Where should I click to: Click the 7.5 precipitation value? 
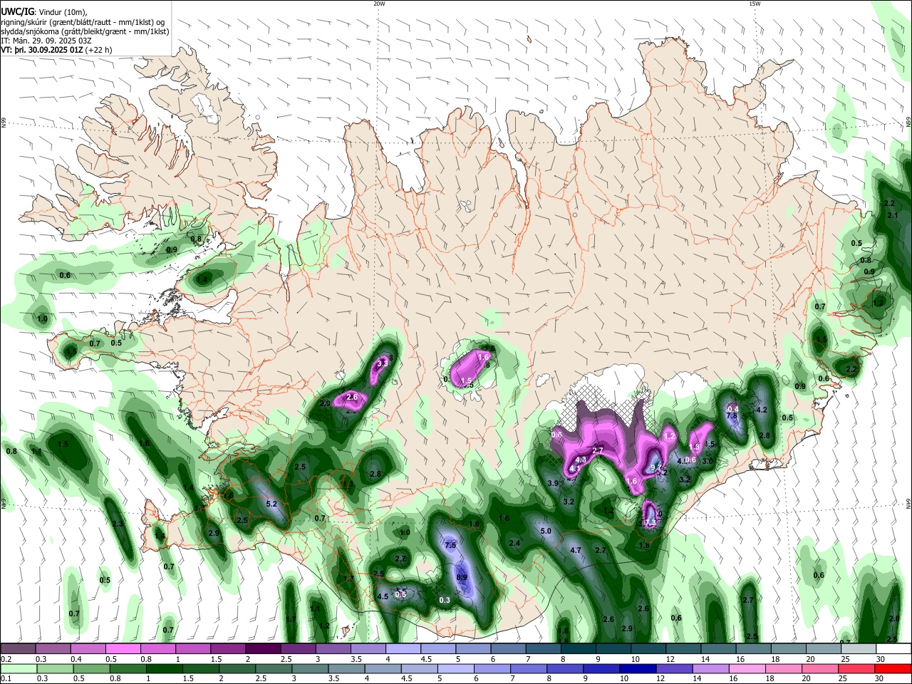(450, 545)
